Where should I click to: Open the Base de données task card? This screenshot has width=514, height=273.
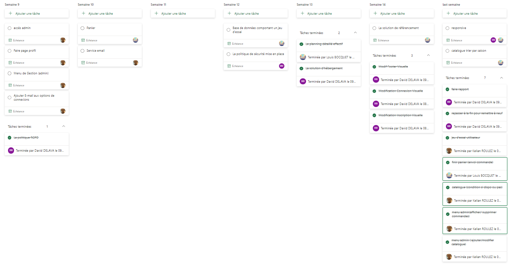257,30
